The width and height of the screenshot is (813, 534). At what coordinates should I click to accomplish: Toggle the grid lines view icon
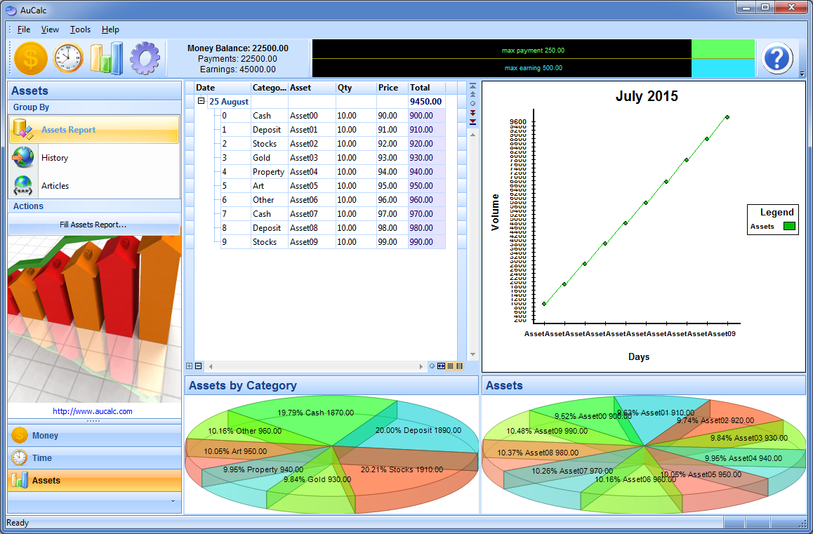pos(450,366)
